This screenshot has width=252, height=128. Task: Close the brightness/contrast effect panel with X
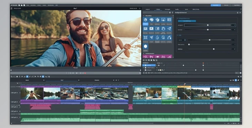point(240,12)
